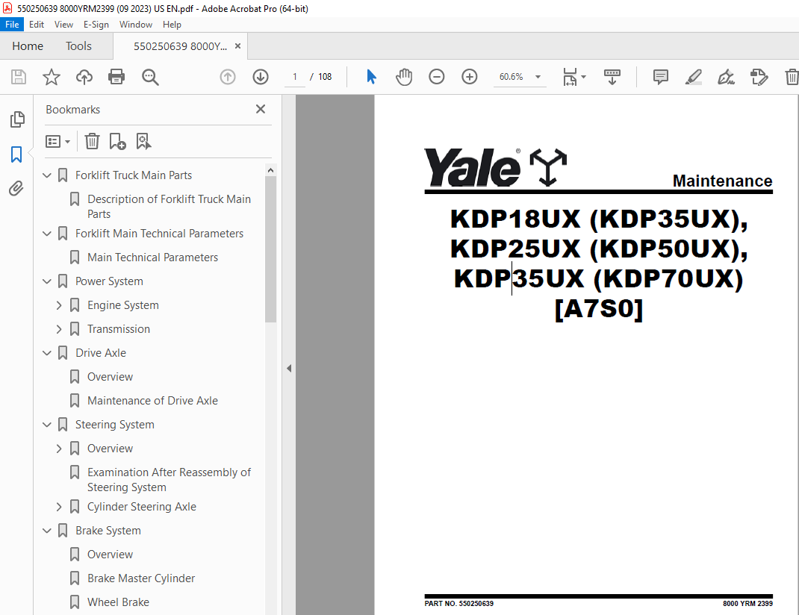Click the upload to cloud icon
The image size is (799, 615).
pos(84,77)
